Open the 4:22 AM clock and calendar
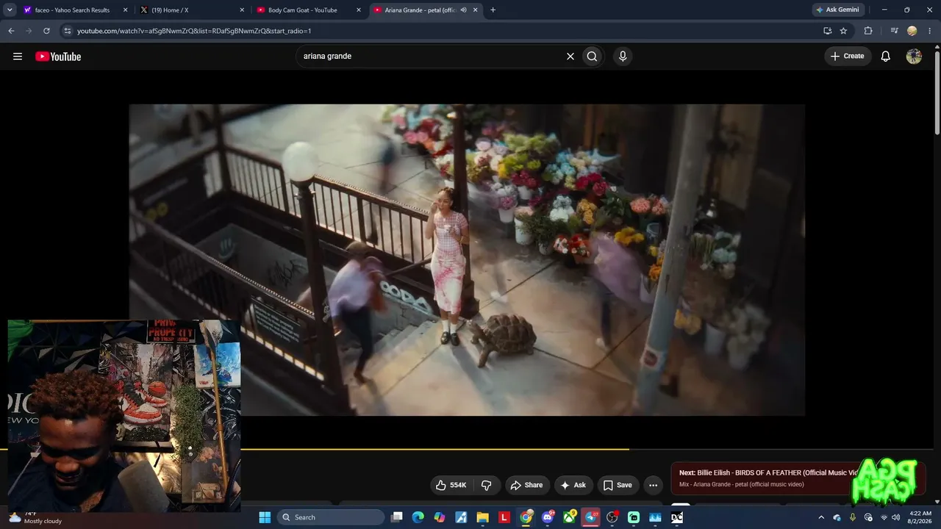The height and width of the screenshot is (529, 941). 920,517
